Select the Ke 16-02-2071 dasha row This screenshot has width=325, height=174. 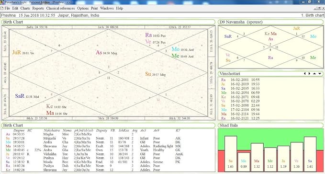tap(240, 97)
